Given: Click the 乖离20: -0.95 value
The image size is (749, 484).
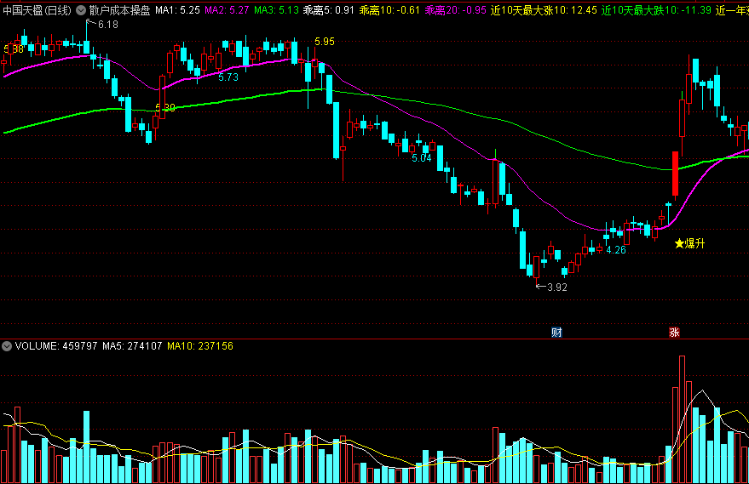Looking at the screenshot, I should (456, 10).
